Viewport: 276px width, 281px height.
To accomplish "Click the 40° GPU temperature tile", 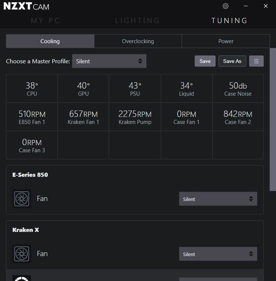I will pyautogui.click(x=83, y=89).
